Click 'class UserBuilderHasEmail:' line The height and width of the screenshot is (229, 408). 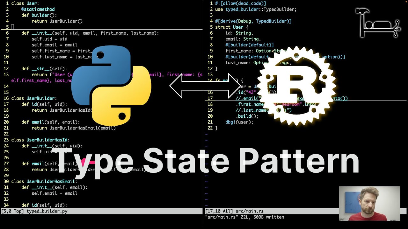coord(44,181)
